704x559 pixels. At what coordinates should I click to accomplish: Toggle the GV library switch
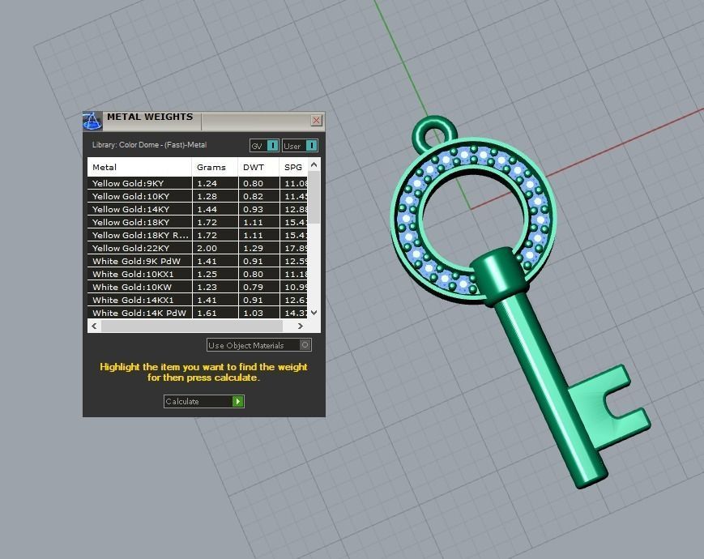tap(264, 146)
